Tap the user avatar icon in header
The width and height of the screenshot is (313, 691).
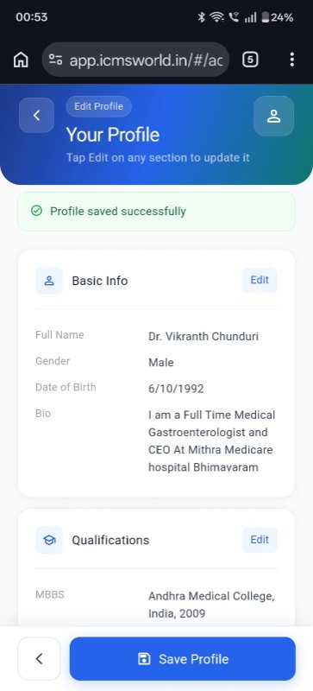tap(274, 116)
